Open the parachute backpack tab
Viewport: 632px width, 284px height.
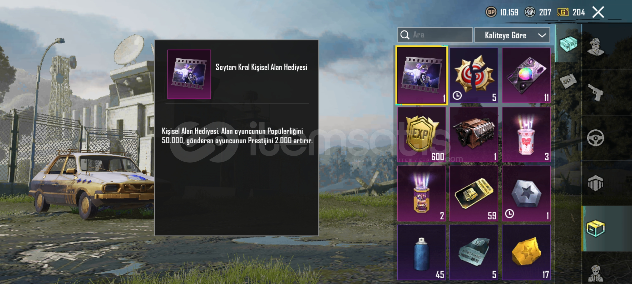tap(596, 183)
